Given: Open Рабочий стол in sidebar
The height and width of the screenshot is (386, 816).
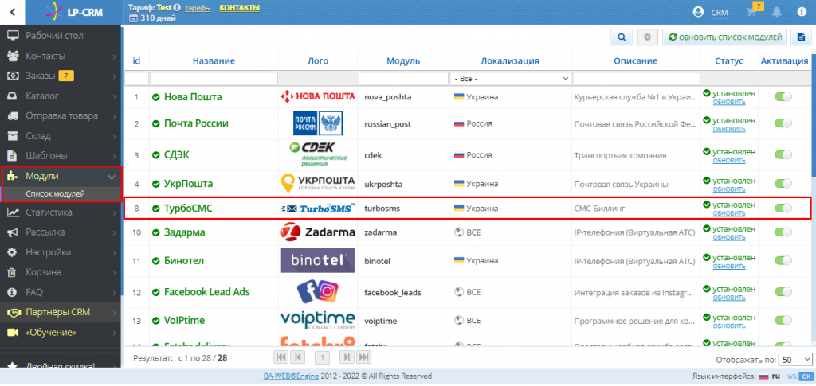Looking at the screenshot, I should [61, 36].
